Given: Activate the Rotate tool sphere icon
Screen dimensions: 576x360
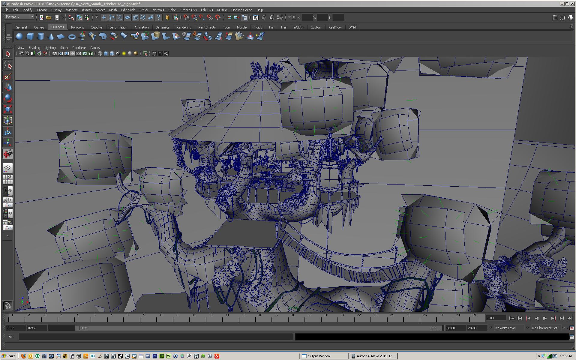Looking at the screenshot, I should pos(8,98).
